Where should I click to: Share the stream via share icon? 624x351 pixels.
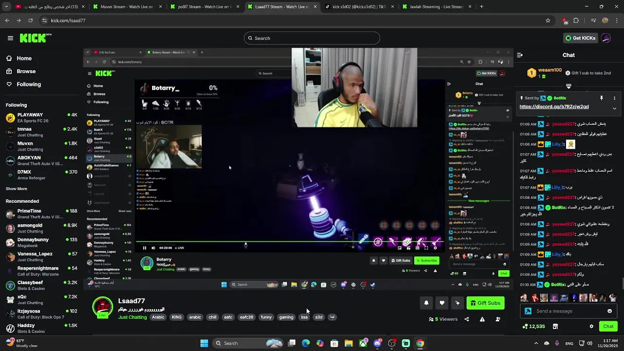(x=467, y=319)
